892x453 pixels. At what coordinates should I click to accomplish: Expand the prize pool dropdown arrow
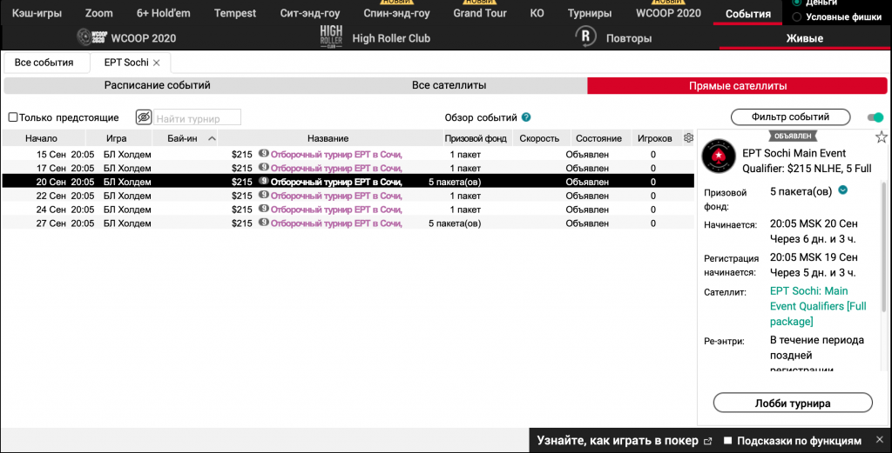tap(842, 190)
